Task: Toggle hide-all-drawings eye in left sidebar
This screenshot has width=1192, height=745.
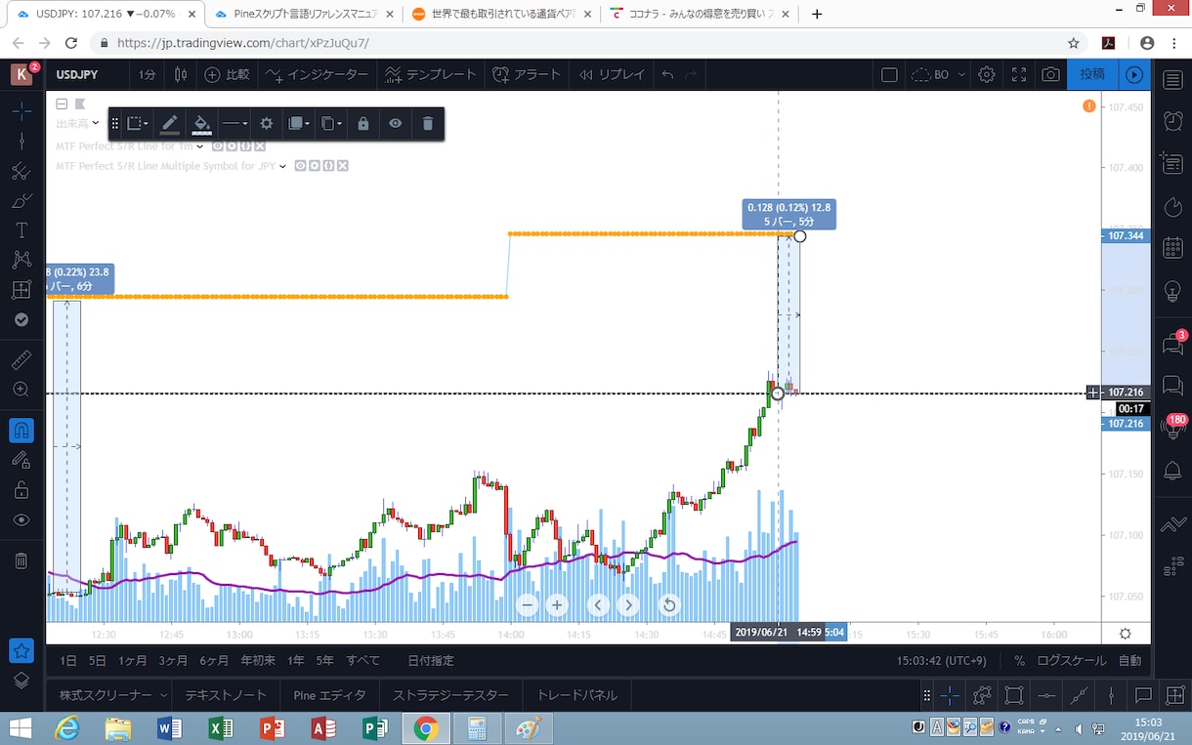Action: (21, 519)
